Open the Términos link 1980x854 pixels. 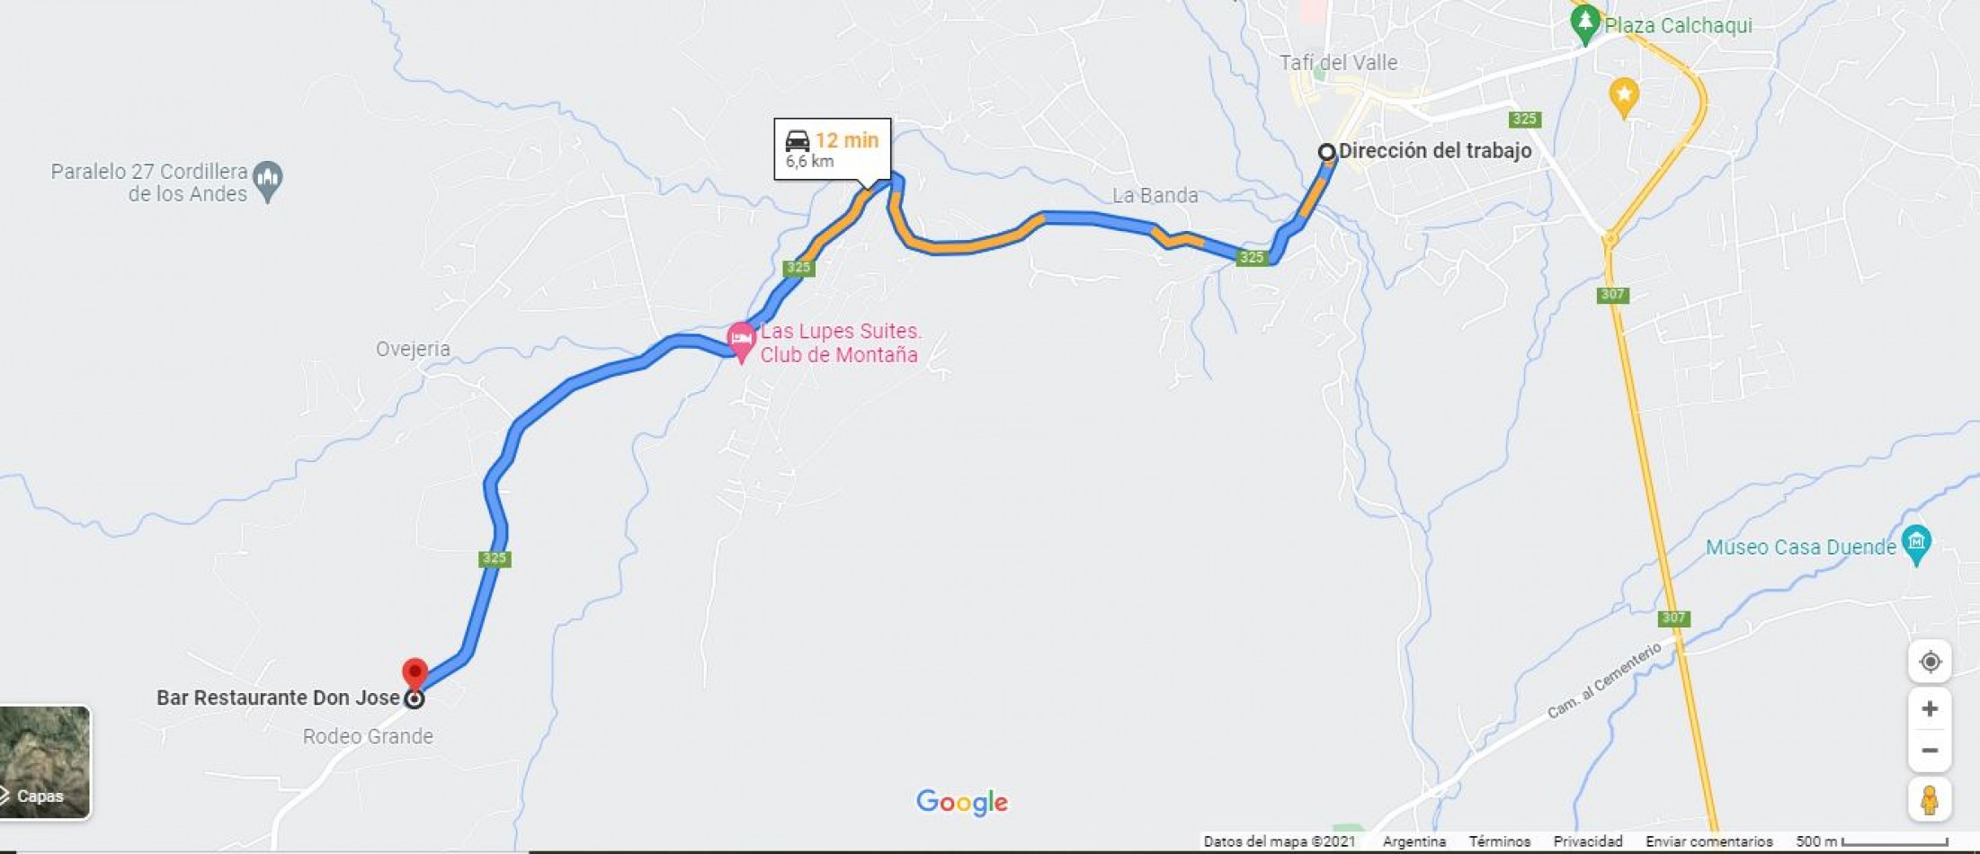click(1499, 842)
